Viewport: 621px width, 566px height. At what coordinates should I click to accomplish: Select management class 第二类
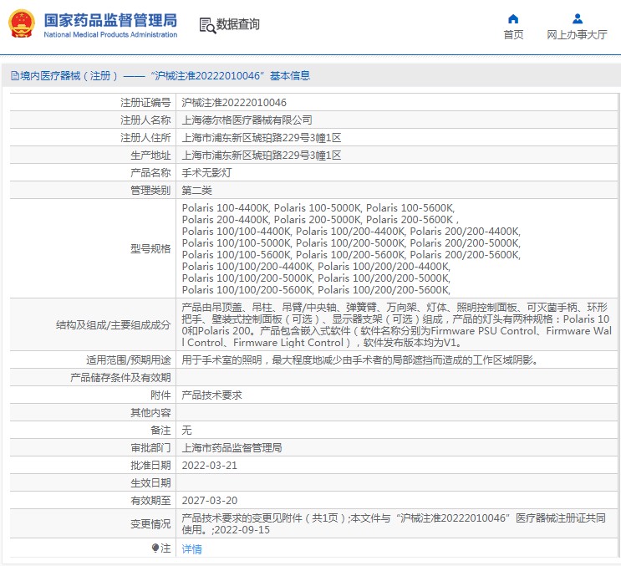pyautogui.click(x=197, y=191)
